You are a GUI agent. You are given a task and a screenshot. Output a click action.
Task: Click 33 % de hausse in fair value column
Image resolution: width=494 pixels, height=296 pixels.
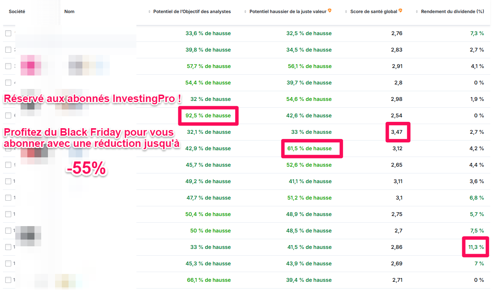click(x=312, y=132)
